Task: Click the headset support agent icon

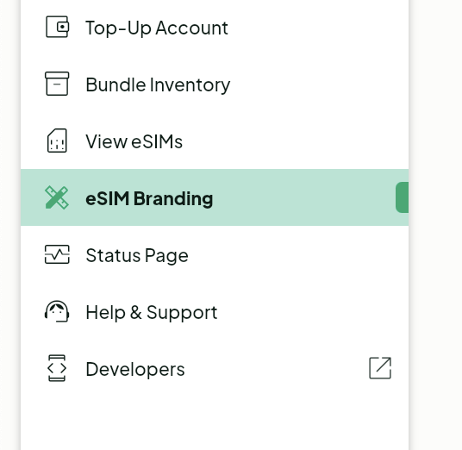Action: 57,311
